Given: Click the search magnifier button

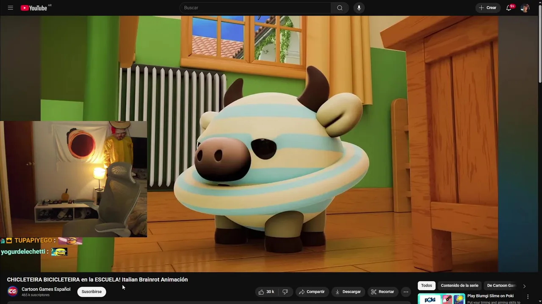Looking at the screenshot, I should tap(340, 8).
